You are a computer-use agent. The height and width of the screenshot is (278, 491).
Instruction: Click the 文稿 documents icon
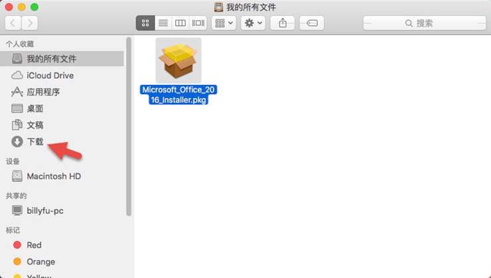point(17,125)
